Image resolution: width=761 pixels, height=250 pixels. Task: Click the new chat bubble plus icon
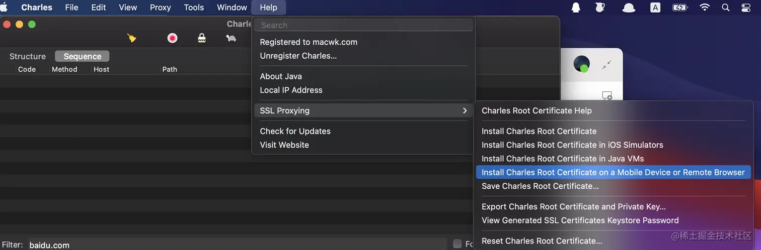point(607,95)
